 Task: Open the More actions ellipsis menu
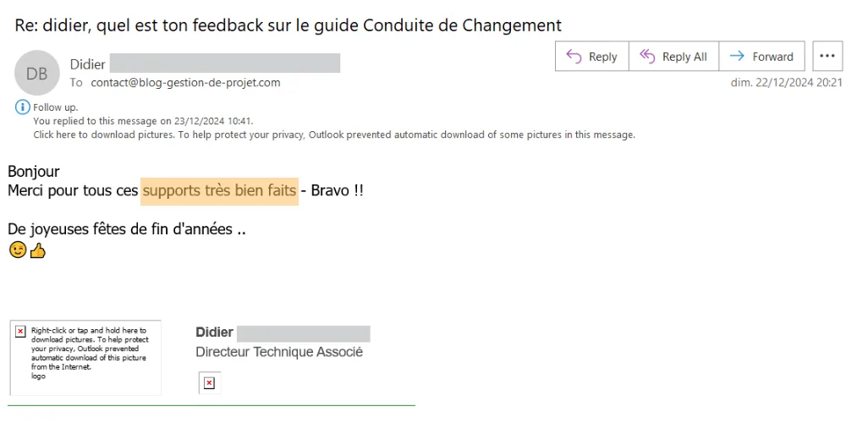827,57
